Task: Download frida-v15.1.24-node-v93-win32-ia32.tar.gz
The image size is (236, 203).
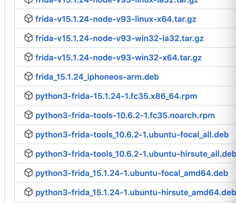Action: [x=119, y=39]
